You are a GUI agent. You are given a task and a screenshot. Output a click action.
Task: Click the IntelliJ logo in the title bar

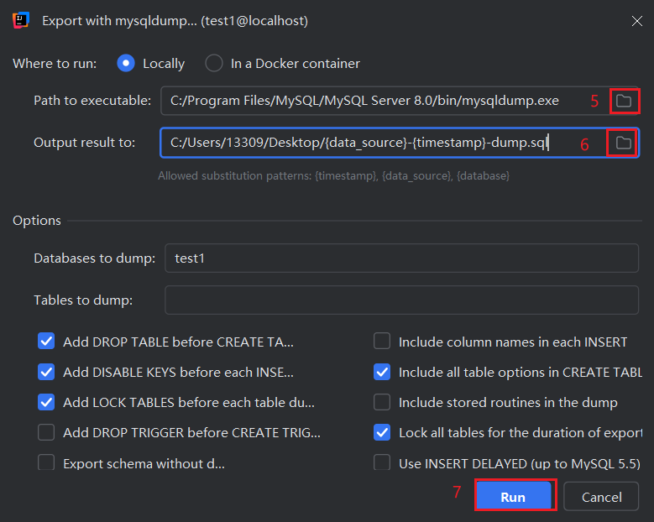[x=20, y=20]
